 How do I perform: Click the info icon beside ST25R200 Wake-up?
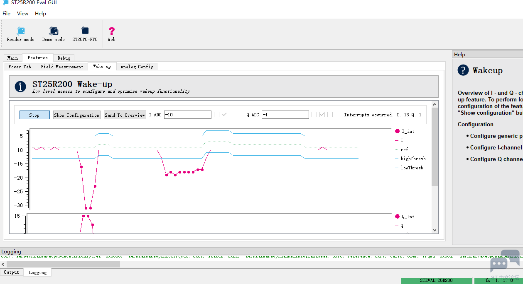pyautogui.click(x=20, y=87)
